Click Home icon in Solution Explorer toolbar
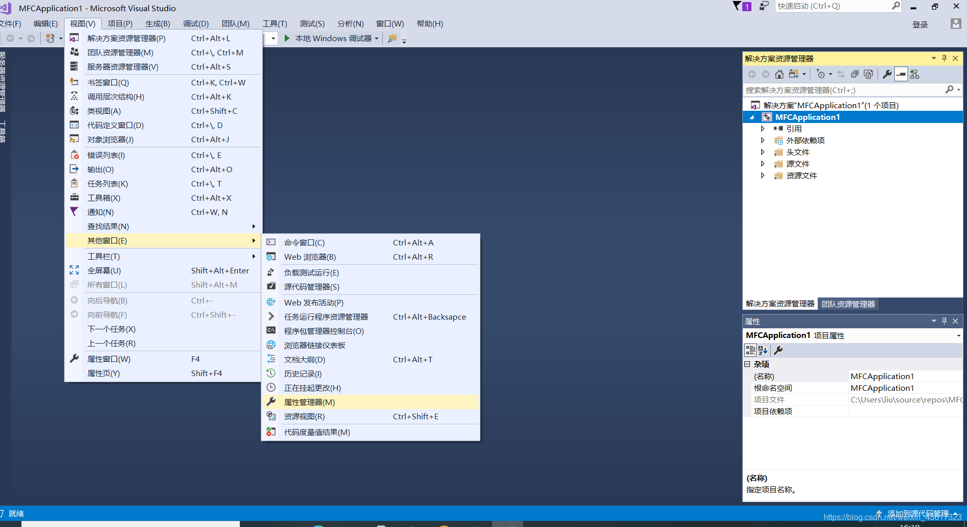The width and height of the screenshot is (967, 527). [x=779, y=74]
